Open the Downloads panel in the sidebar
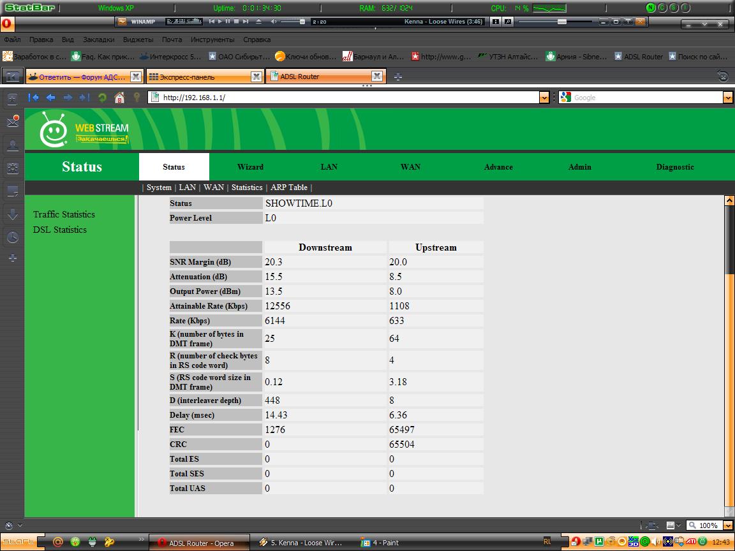 [x=12, y=214]
